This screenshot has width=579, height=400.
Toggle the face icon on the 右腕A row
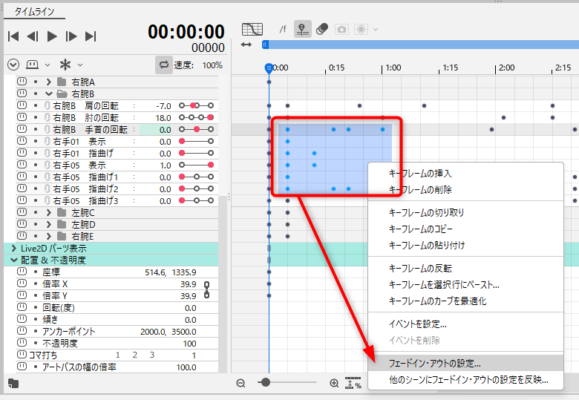[x=22, y=82]
